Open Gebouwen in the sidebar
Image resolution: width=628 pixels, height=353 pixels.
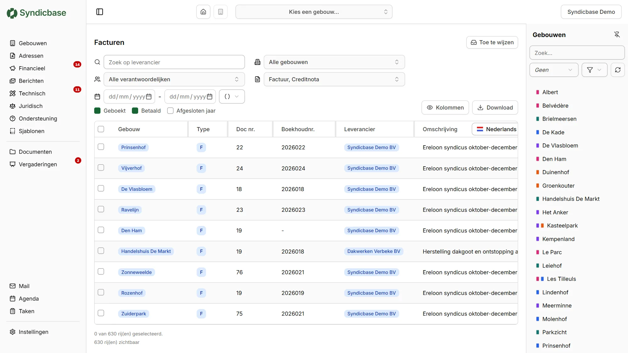[33, 43]
